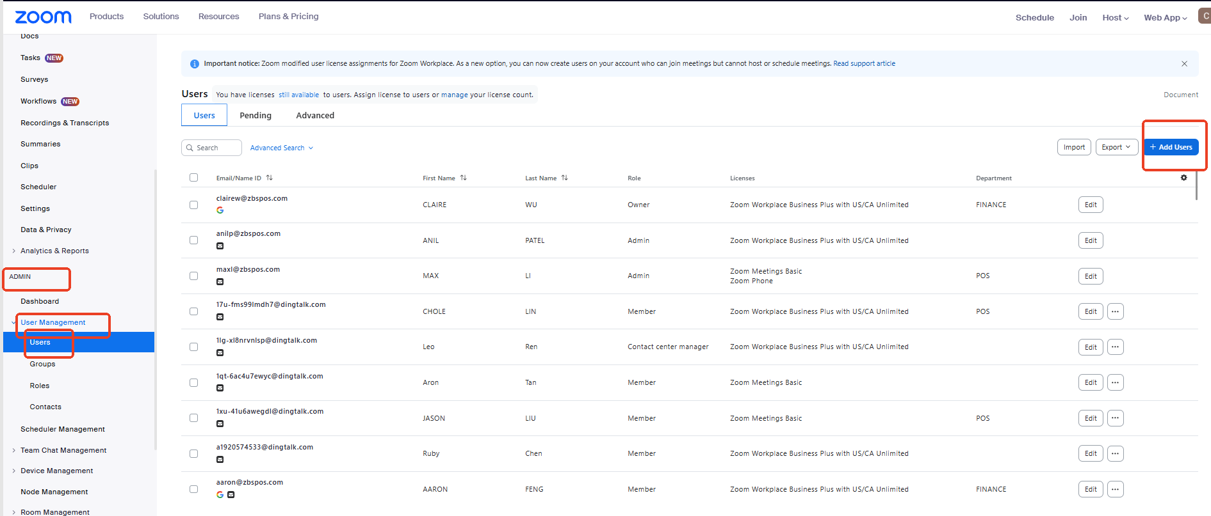
Task: Select the anilp@zbspos.com row checkbox
Action: [x=194, y=240]
